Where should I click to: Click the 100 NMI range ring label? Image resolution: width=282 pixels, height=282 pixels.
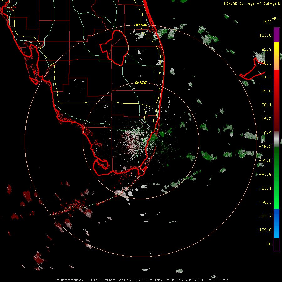coord(141,25)
